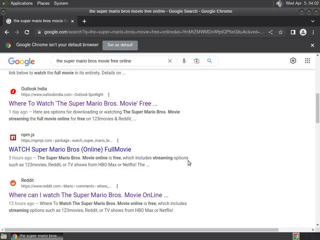Click the horizontal scrollbar thumb
The width and height of the screenshot is (320, 240).
coord(142,230)
